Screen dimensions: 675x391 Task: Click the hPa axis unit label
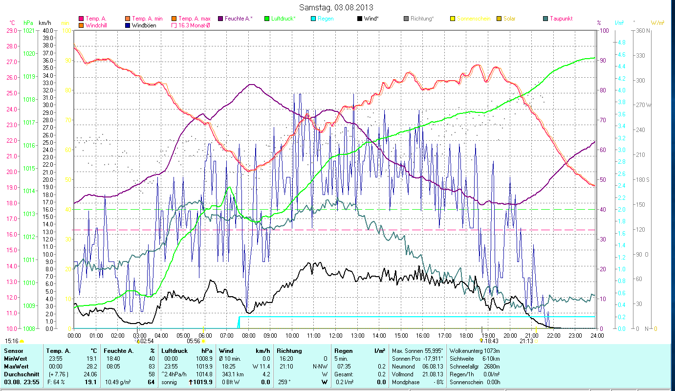pyautogui.click(x=28, y=23)
